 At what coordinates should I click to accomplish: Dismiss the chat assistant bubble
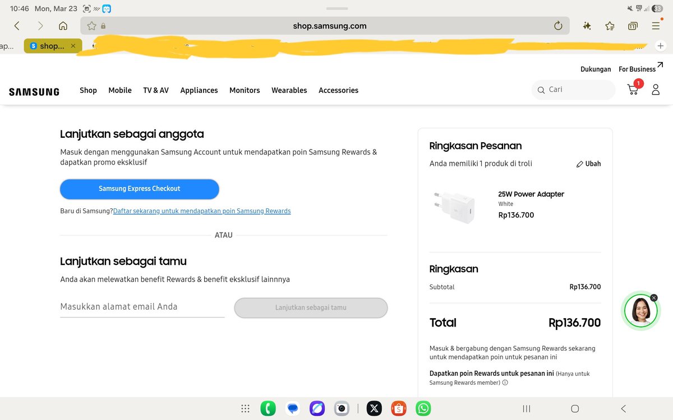(x=654, y=298)
